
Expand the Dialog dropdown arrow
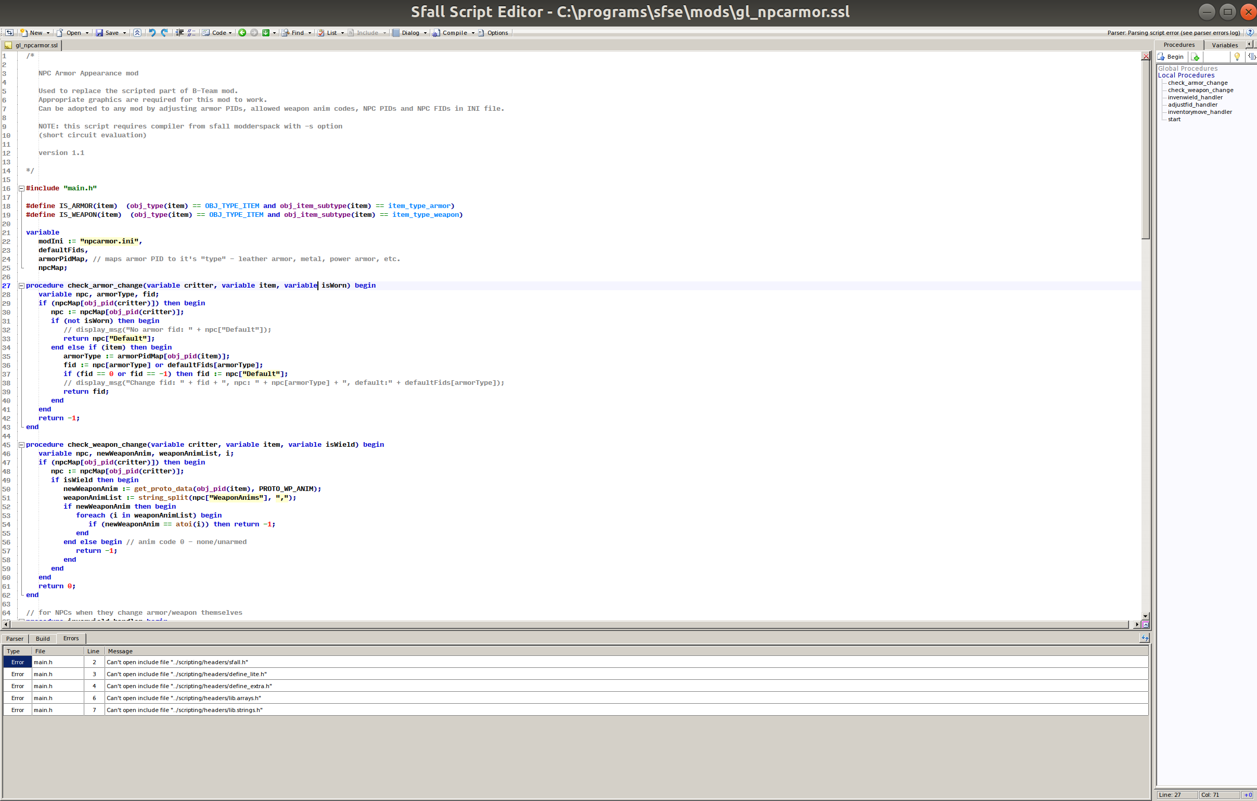(x=425, y=33)
